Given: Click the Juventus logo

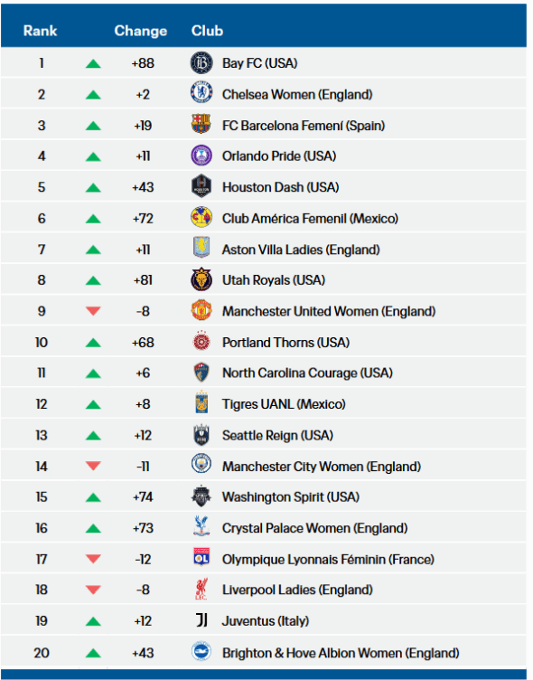Looking at the screenshot, I should coord(202,620).
